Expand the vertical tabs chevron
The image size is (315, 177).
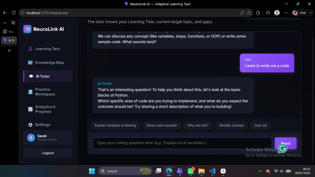coord(5,23)
